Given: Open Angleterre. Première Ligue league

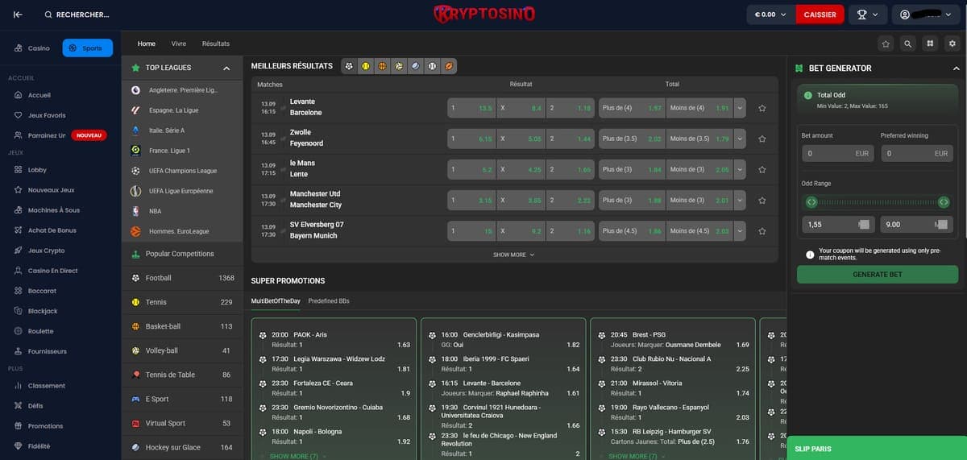Looking at the screenshot, I should tap(182, 89).
